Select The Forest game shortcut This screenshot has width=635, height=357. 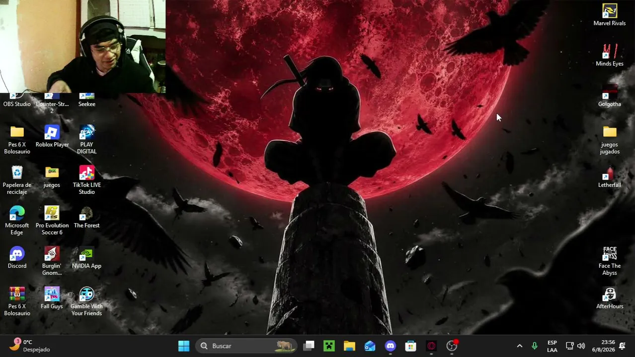(86, 218)
